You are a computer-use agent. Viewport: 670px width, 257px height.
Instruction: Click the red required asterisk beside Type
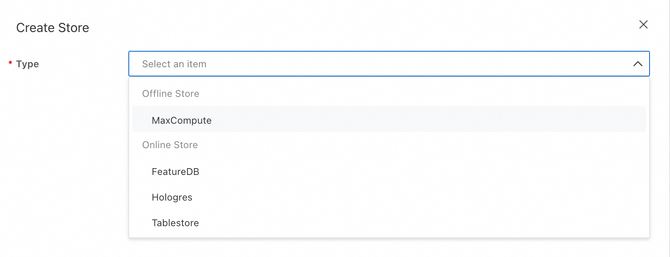pyautogui.click(x=10, y=63)
